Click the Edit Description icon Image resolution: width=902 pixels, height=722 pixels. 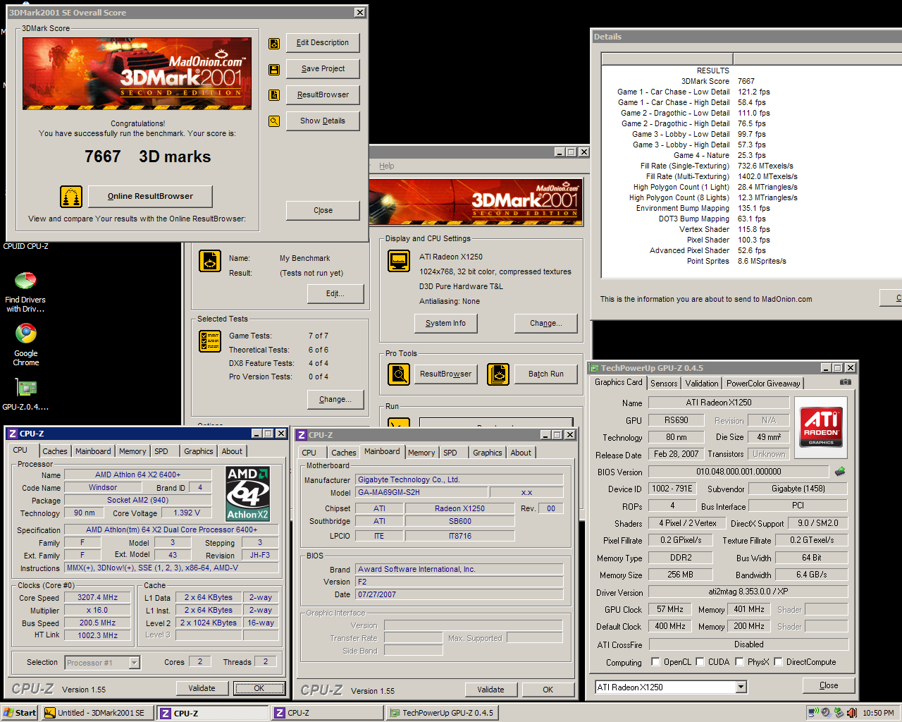pyautogui.click(x=274, y=44)
